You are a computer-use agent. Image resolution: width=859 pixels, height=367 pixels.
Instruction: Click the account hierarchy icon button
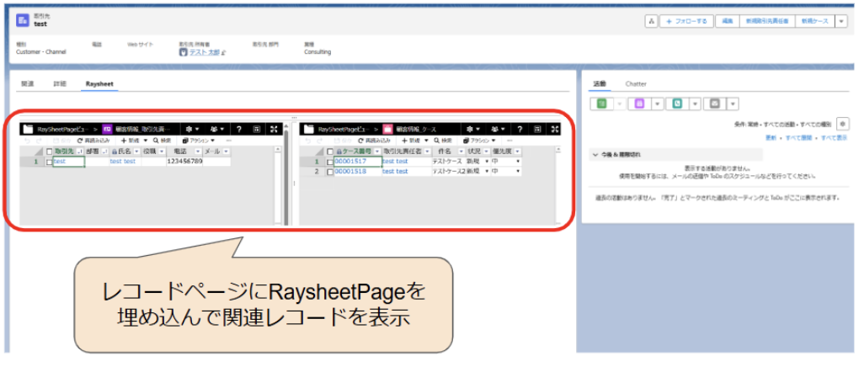click(651, 21)
